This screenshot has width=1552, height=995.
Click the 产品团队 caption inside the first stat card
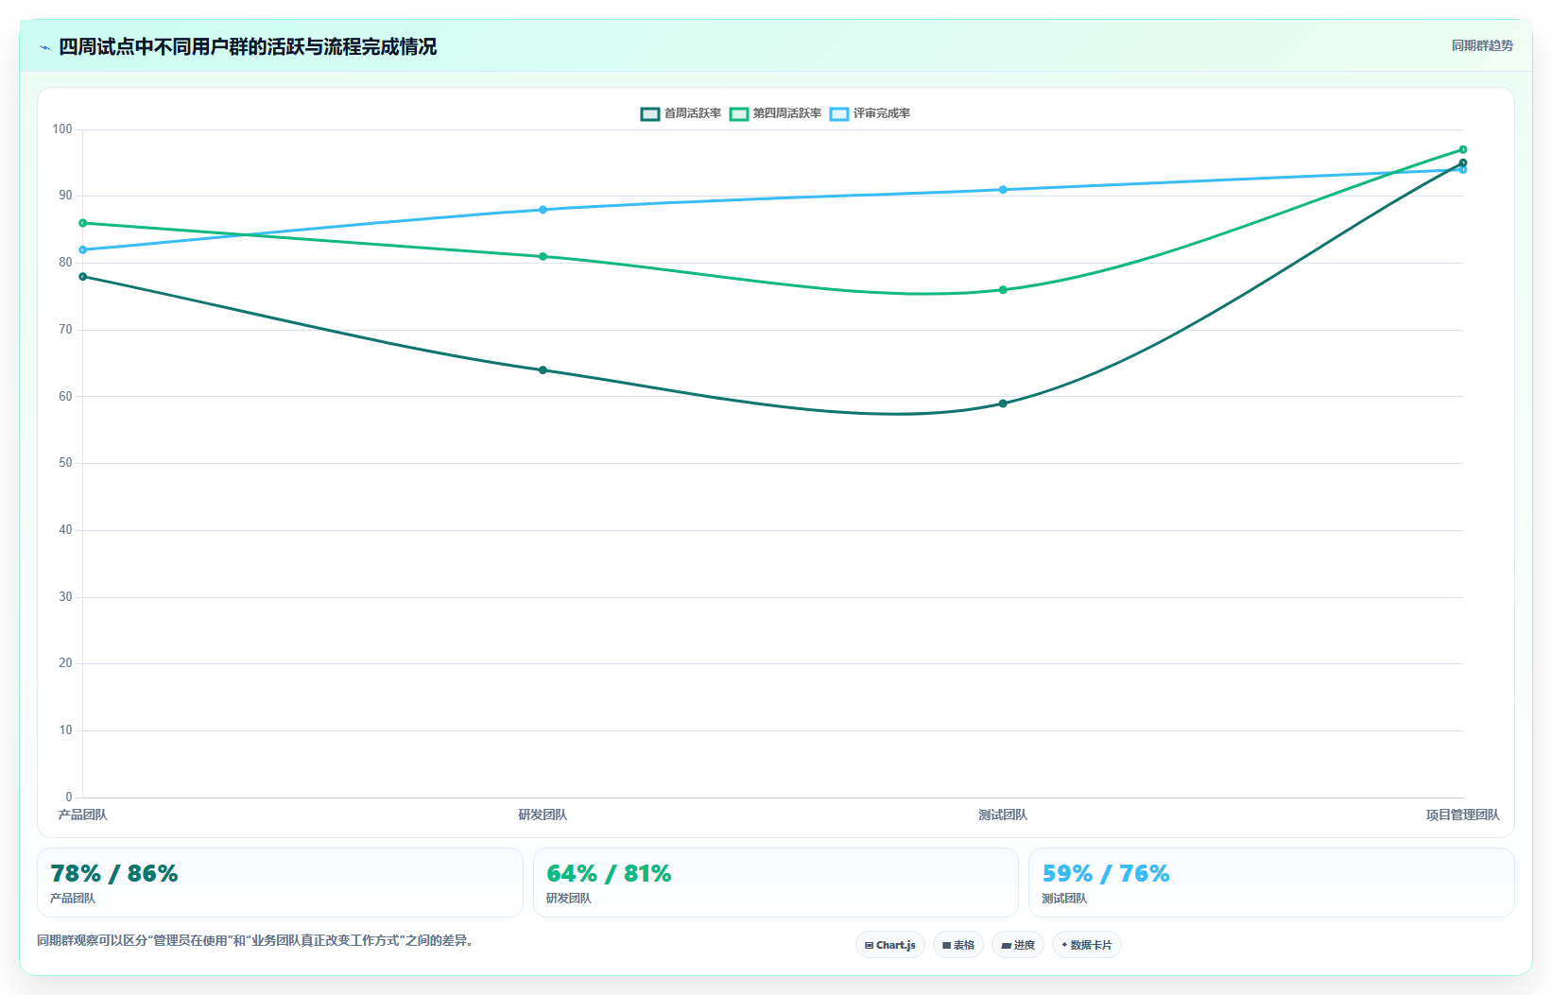click(73, 899)
